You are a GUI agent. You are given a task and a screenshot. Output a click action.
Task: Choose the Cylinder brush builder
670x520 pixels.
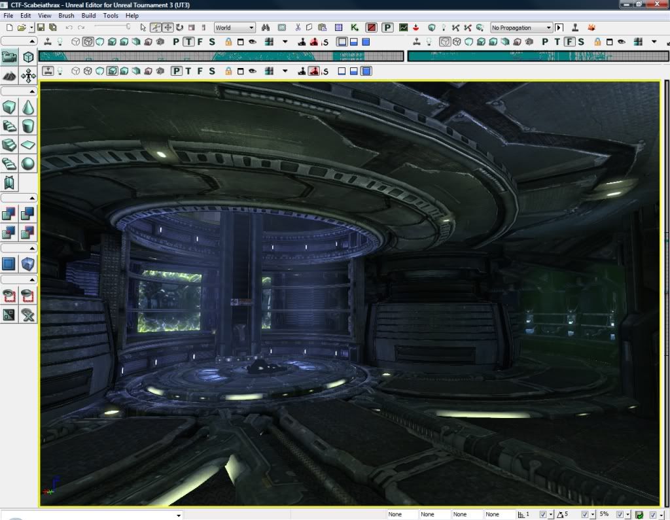coord(27,126)
